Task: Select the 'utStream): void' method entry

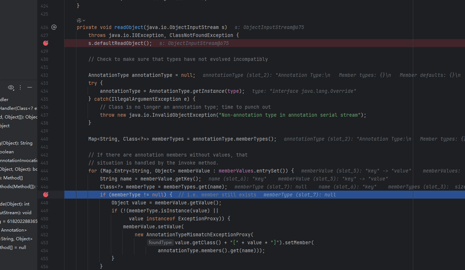Action: pos(16,213)
